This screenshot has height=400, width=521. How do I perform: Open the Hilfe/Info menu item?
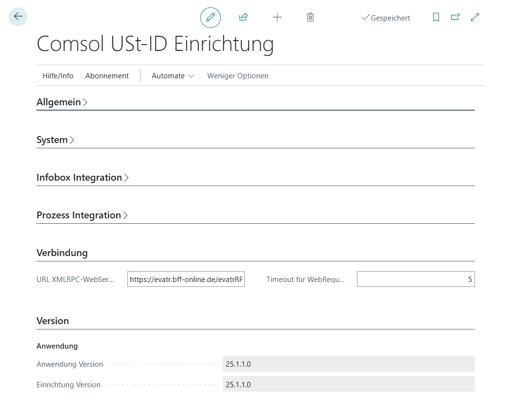(58, 76)
